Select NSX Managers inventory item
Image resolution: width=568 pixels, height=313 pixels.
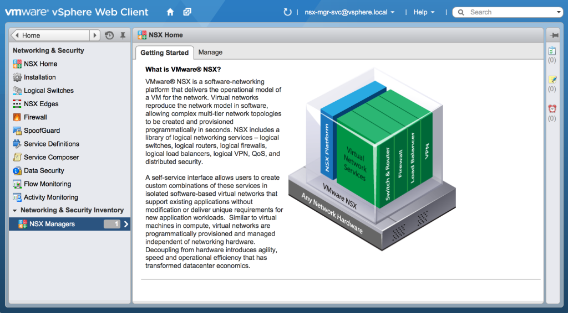(69, 224)
